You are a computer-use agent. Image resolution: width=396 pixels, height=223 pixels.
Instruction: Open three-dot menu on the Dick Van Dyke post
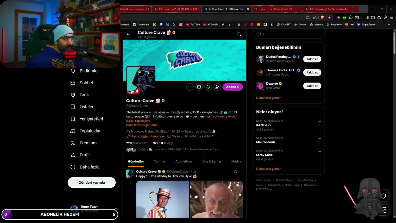(x=241, y=172)
